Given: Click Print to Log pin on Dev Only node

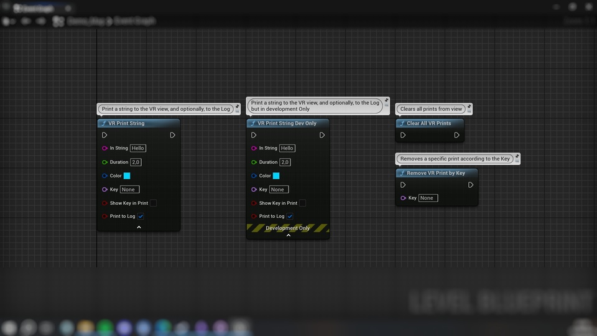Looking at the screenshot, I should 254,217.
